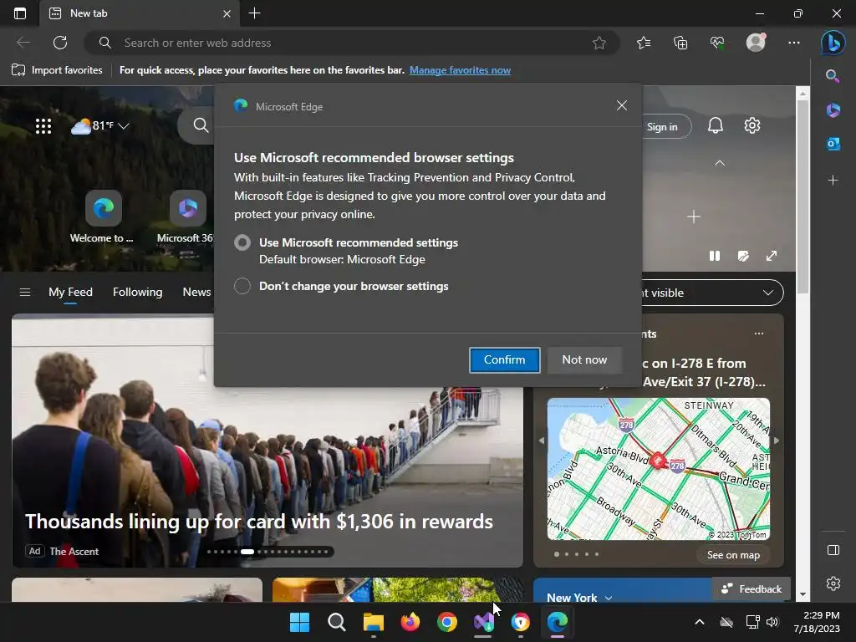
Task: Pause the background video
Action: click(x=714, y=256)
